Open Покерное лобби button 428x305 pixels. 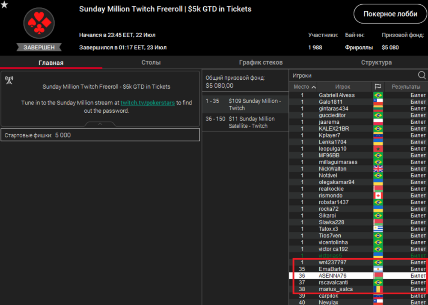(390, 14)
